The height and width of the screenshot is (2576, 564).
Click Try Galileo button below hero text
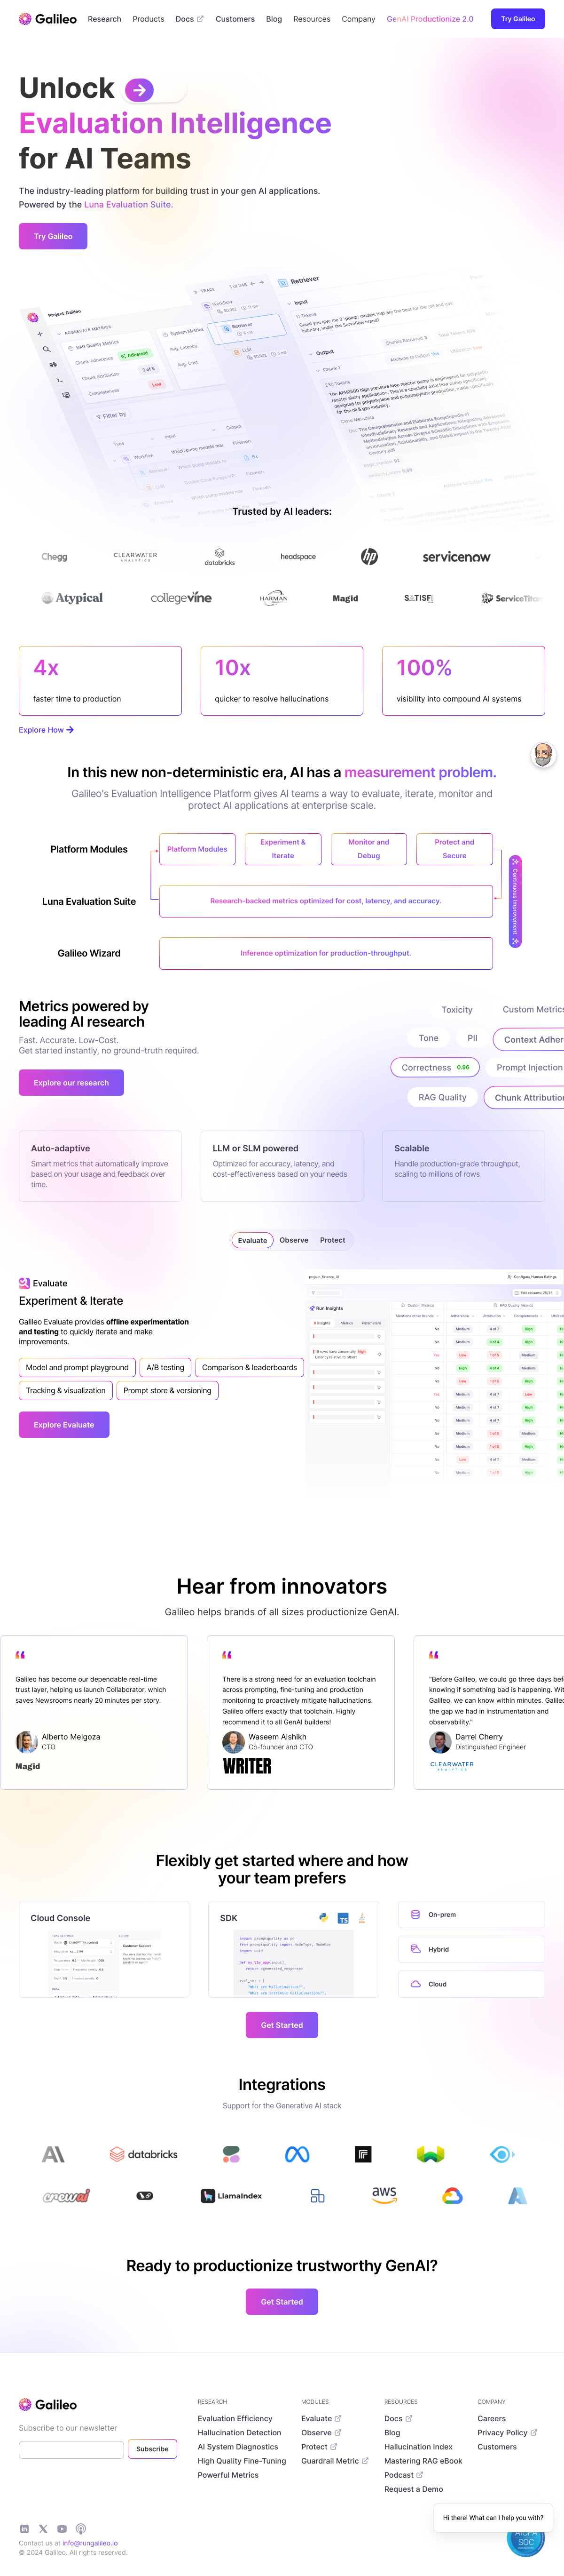[53, 236]
